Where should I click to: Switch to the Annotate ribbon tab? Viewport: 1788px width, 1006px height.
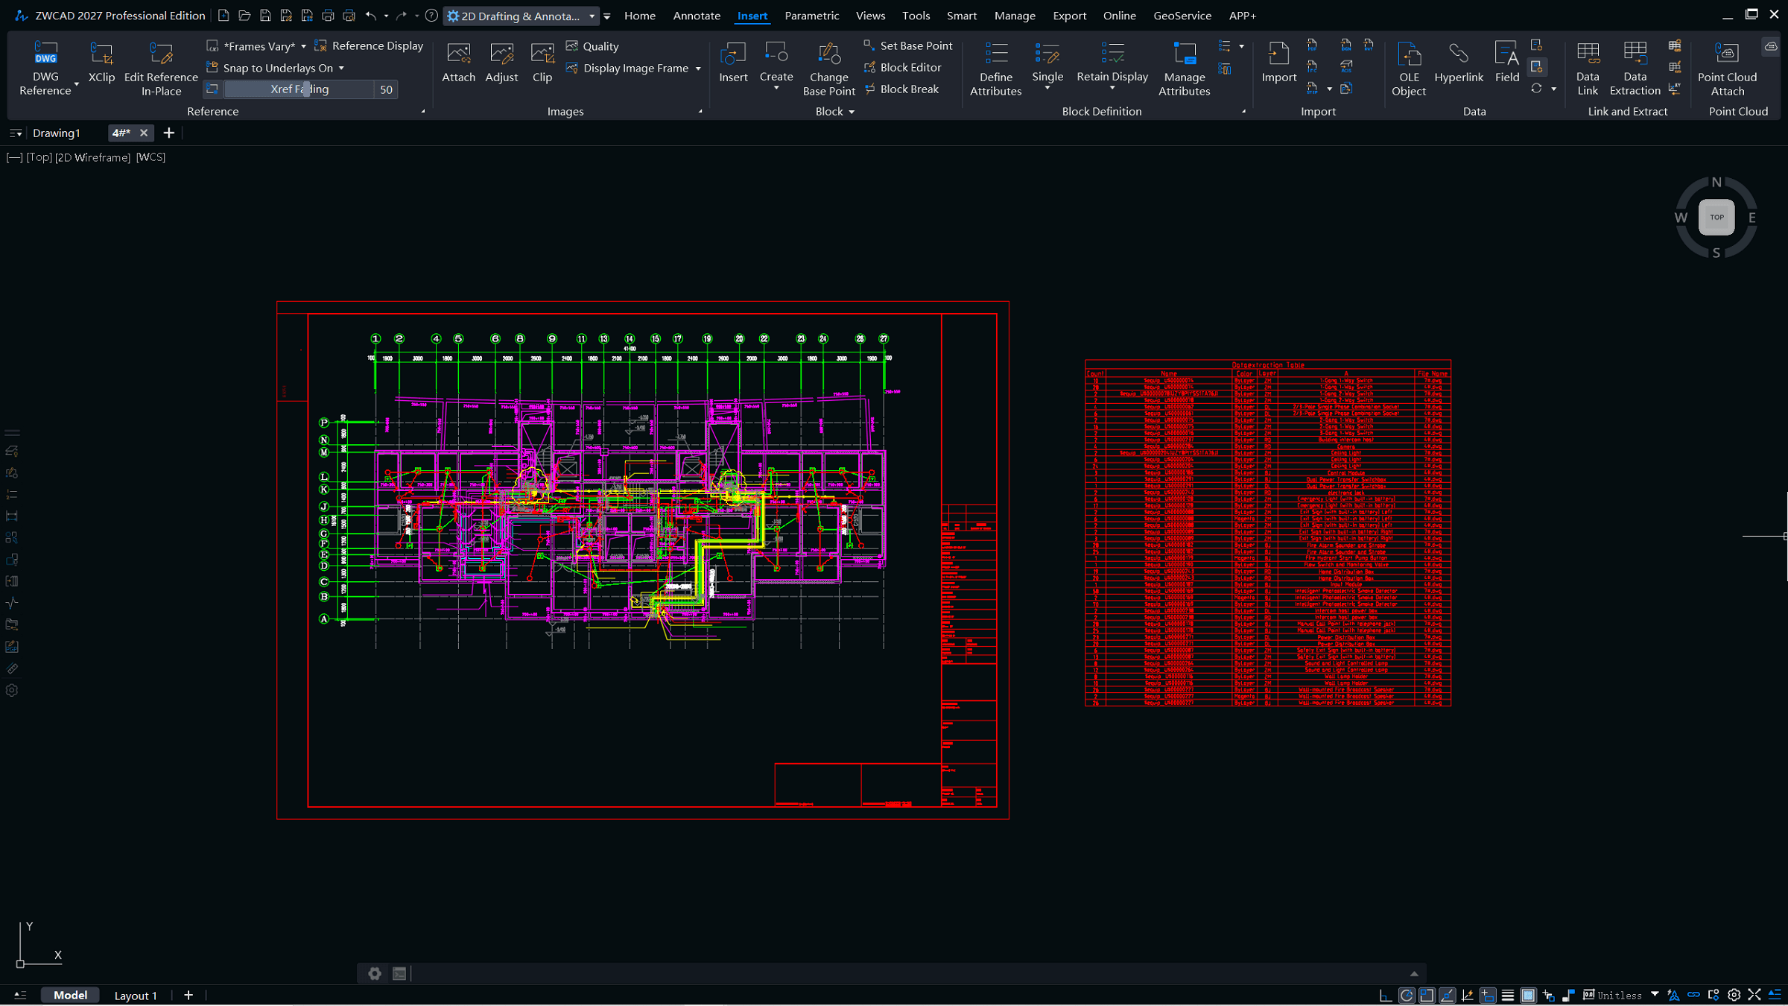pyautogui.click(x=696, y=16)
